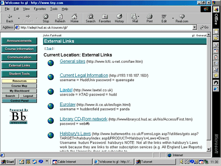Click the globe icon beside Library CD-Rom network
The height and width of the screenshot is (166, 221).
pyautogui.click(x=51, y=121)
